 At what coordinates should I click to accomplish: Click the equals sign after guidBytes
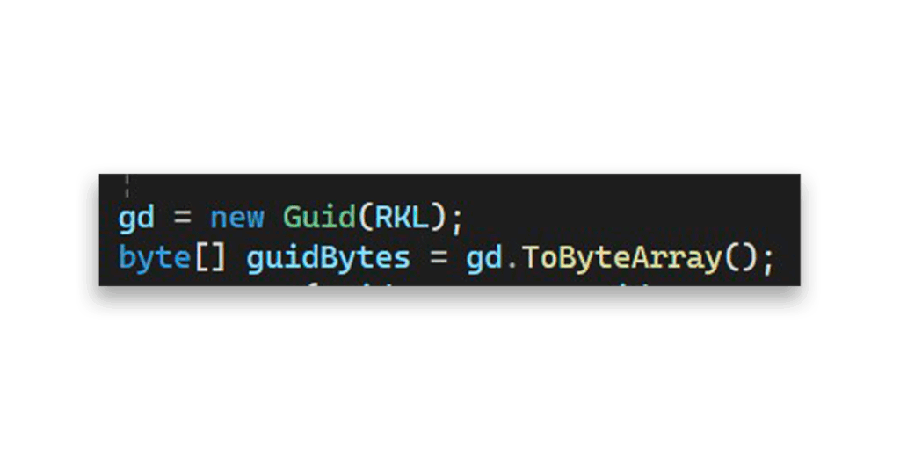[439, 257]
